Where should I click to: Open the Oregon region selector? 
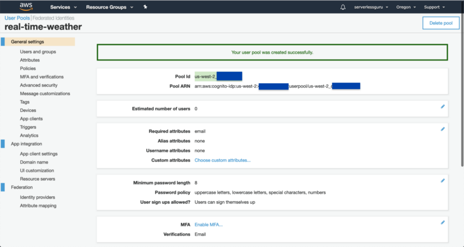coord(406,7)
